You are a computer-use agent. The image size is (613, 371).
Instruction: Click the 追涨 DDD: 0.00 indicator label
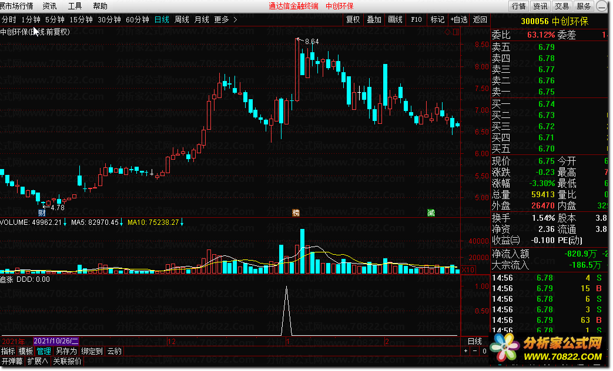[25, 279]
